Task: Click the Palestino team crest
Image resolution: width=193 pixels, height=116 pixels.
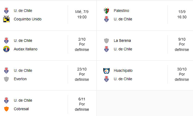Action: [106, 11]
